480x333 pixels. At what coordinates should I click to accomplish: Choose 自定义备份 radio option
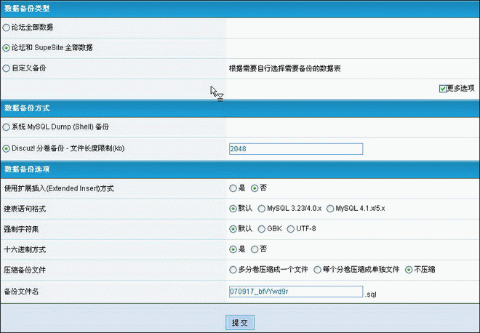pos(6,68)
